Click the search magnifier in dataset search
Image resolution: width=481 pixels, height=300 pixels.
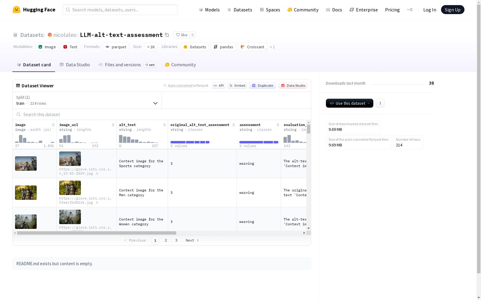point(19,114)
